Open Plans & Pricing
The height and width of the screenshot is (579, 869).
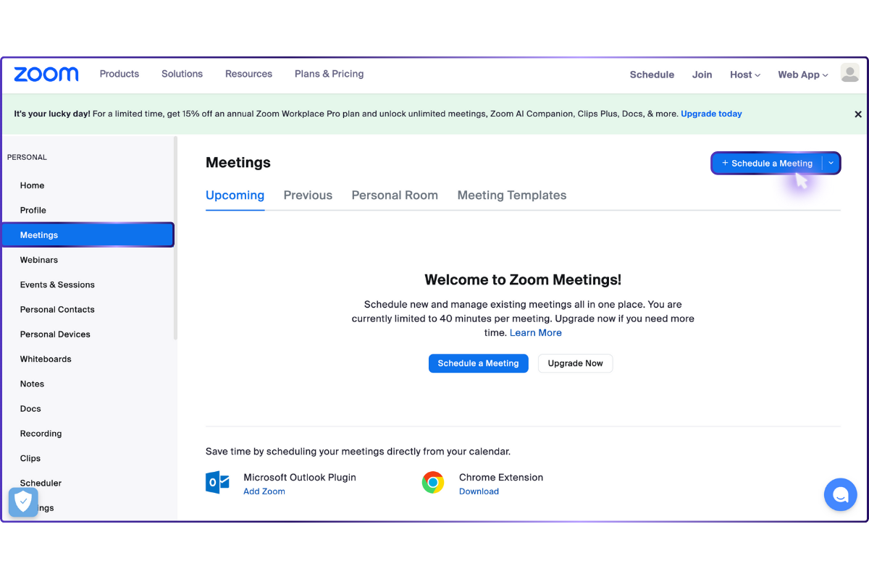point(329,74)
